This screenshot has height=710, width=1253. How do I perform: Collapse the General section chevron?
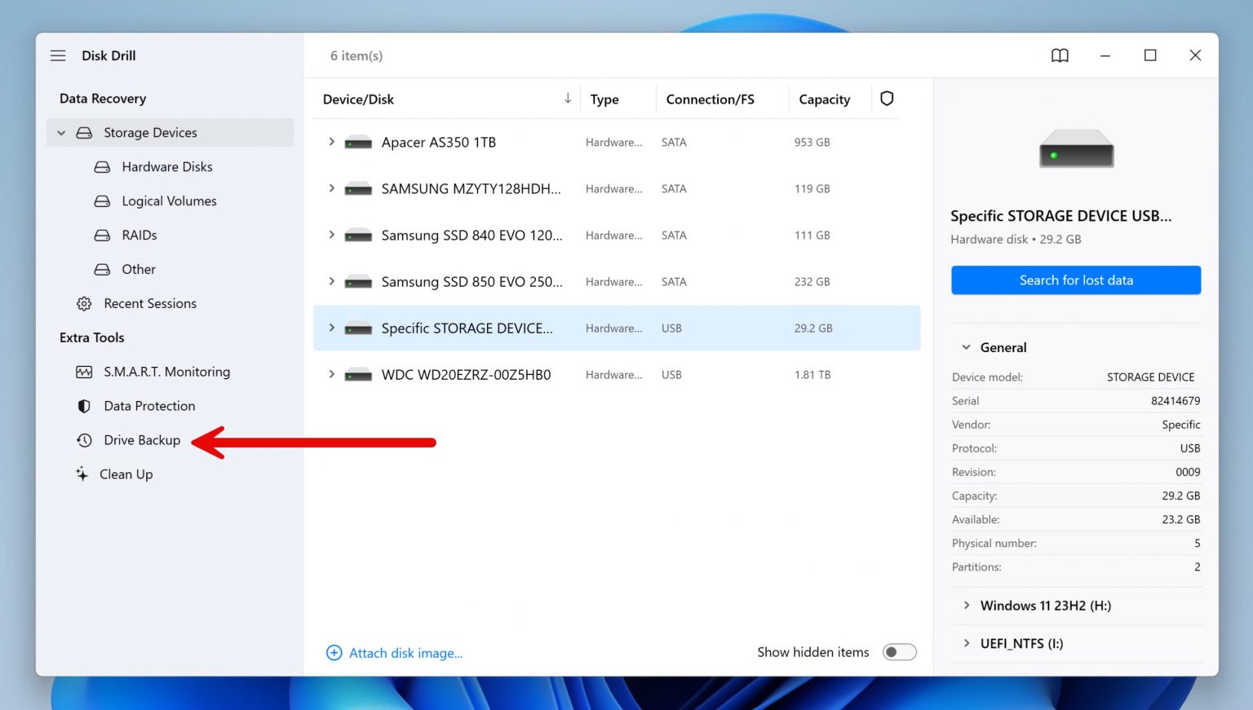click(966, 347)
